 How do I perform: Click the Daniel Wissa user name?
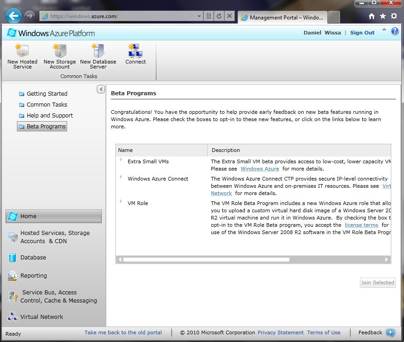[x=322, y=33]
